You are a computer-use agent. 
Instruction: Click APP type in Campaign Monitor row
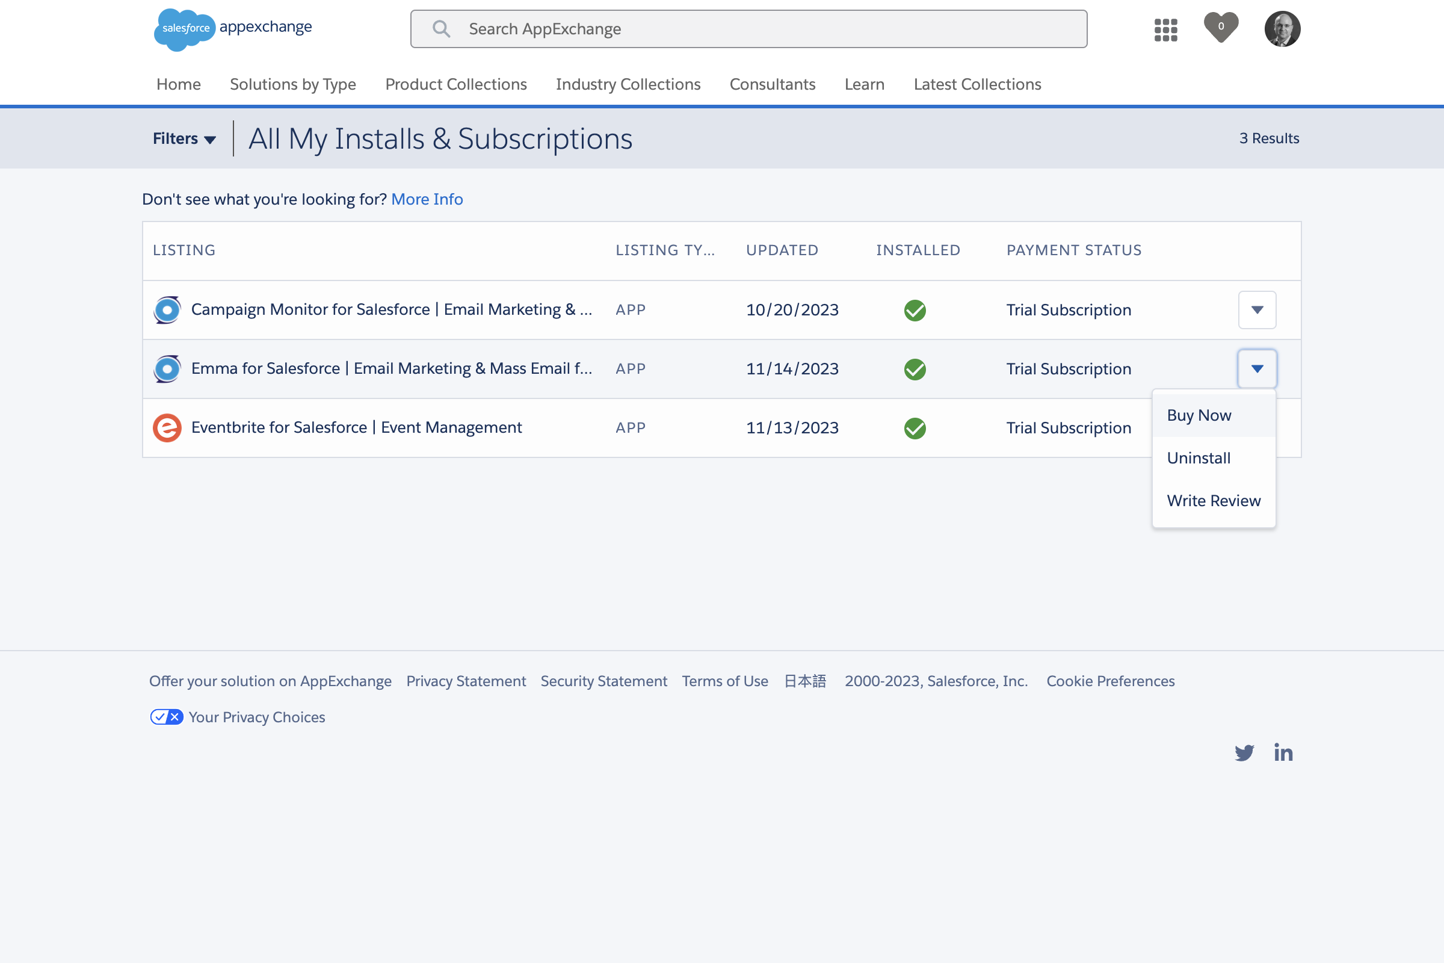pyautogui.click(x=631, y=310)
